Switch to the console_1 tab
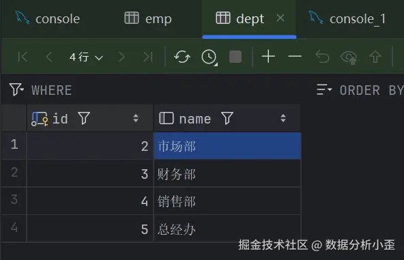Image resolution: width=404 pixels, height=260 pixels. 347,19
